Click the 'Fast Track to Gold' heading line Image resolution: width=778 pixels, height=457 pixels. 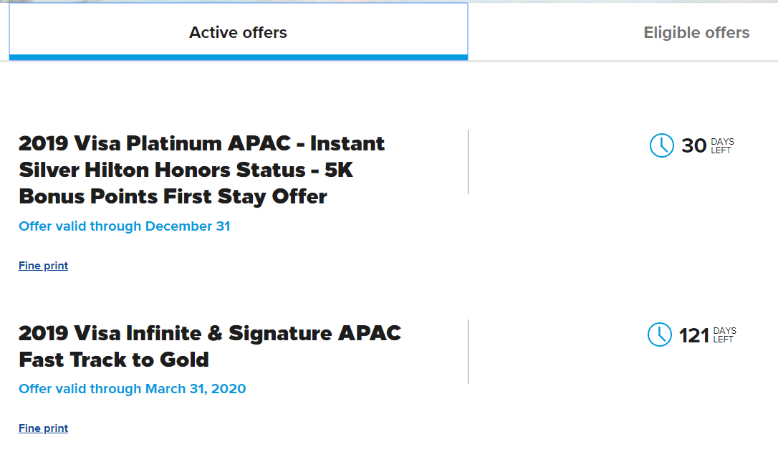[x=114, y=360]
